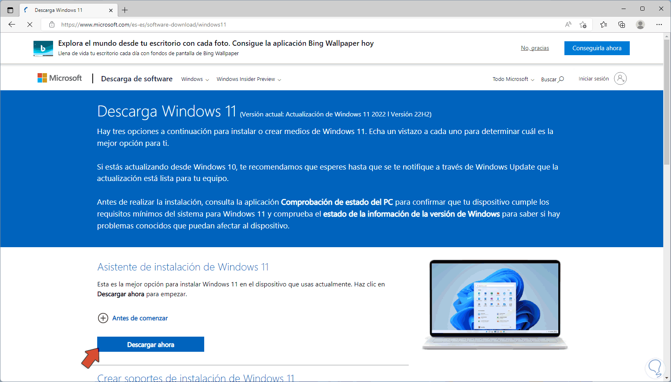The image size is (671, 382).
Task: Stop loading the page with the X icon
Action: click(30, 25)
